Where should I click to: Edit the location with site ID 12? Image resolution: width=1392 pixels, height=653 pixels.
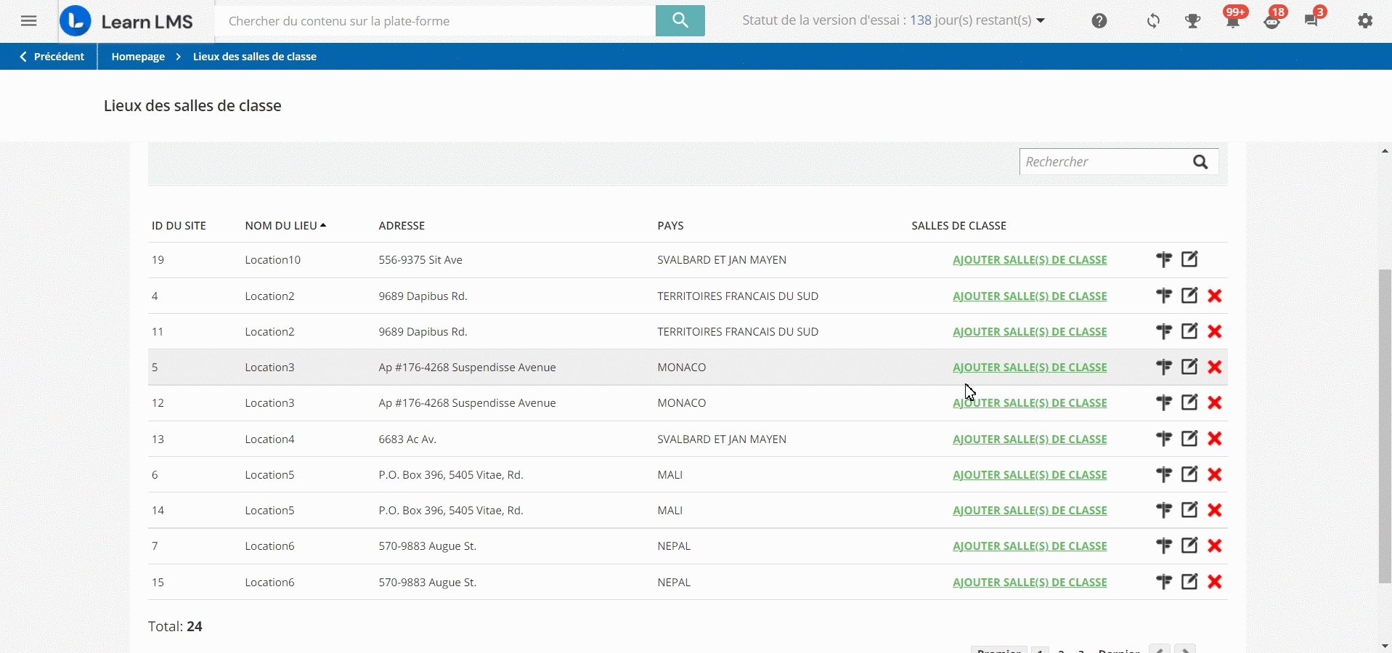(x=1189, y=402)
